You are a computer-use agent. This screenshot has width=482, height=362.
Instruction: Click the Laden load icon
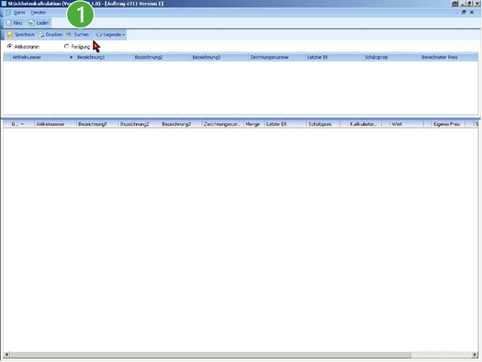(x=31, y=23)
